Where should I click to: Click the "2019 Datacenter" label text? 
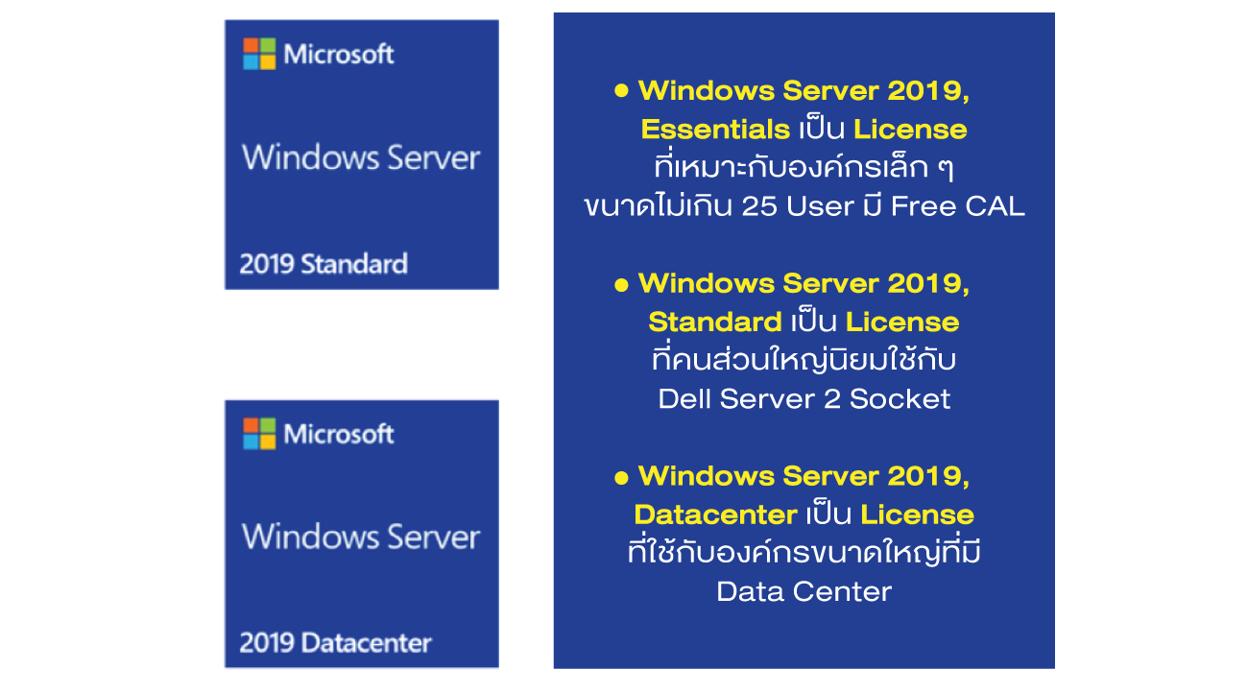tap(335, 643)
